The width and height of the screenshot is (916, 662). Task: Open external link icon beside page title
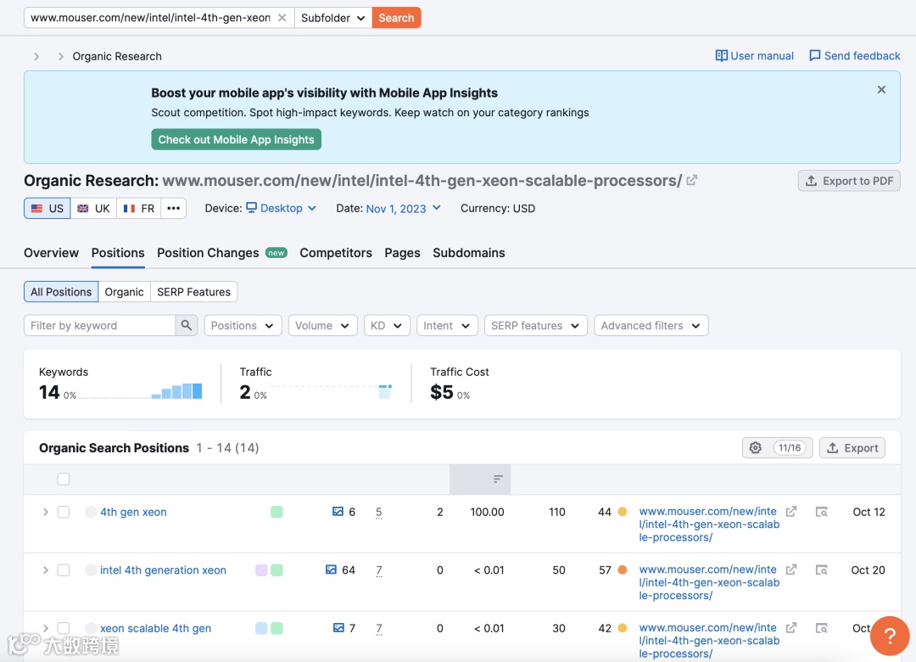pos(692,180)
